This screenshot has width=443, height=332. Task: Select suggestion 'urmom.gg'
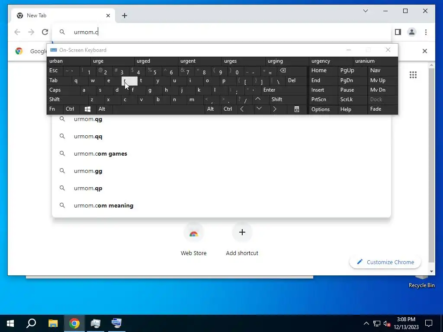coord(221,171)
